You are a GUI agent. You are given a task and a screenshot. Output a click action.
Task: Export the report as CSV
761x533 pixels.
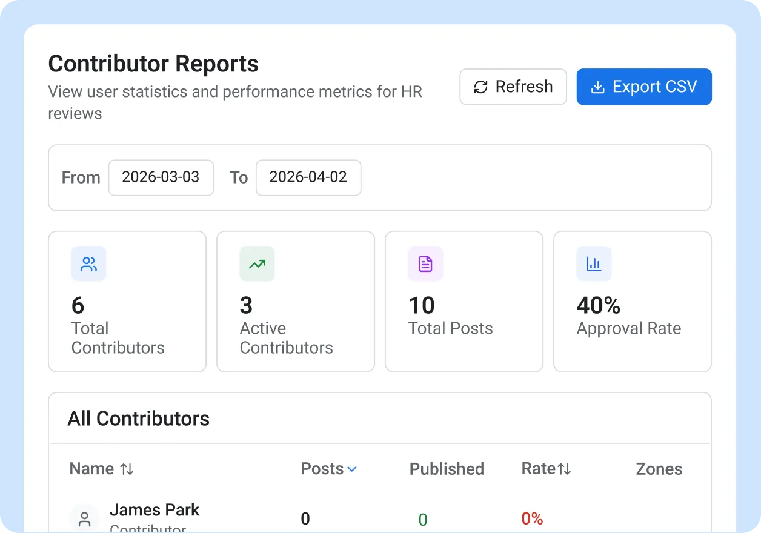[644, 87]
